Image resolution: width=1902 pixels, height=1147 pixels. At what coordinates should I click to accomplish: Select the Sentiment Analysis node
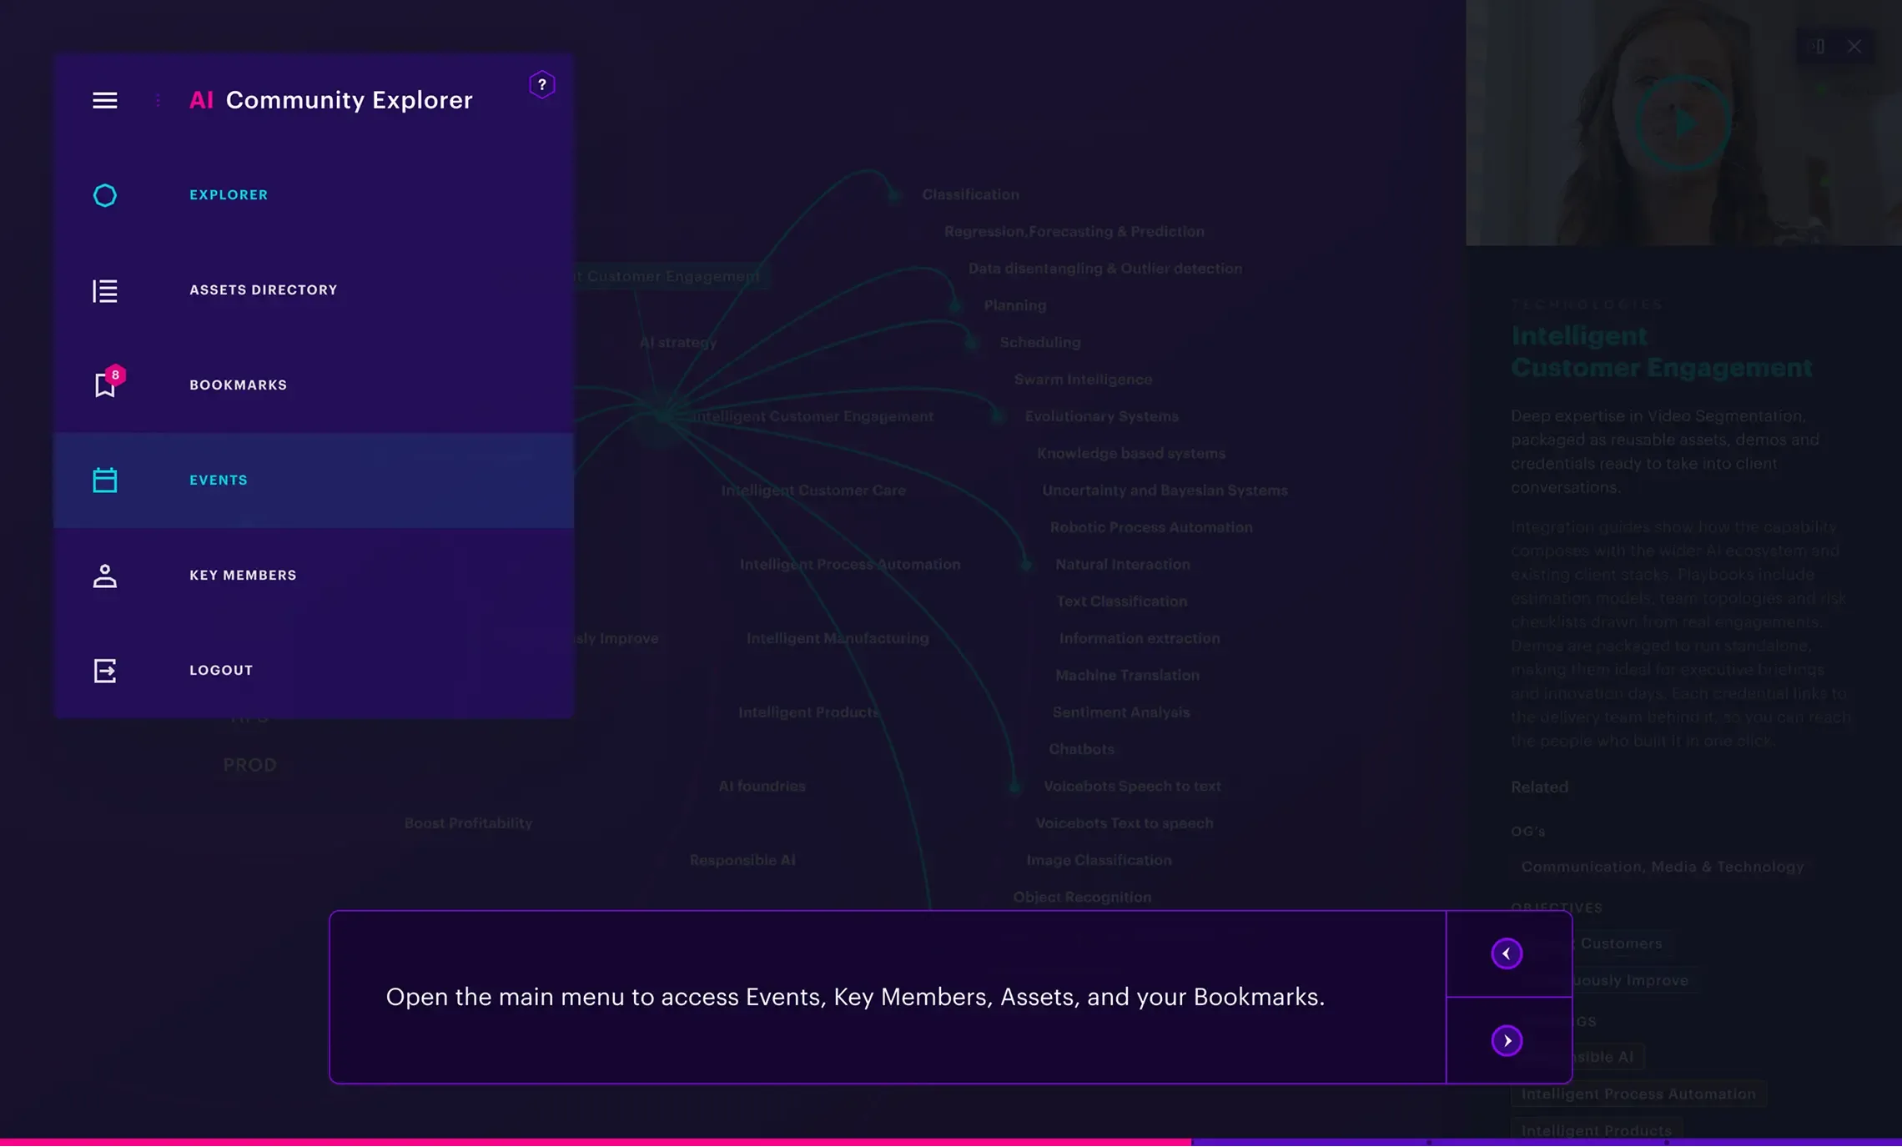pos(1120,712)
